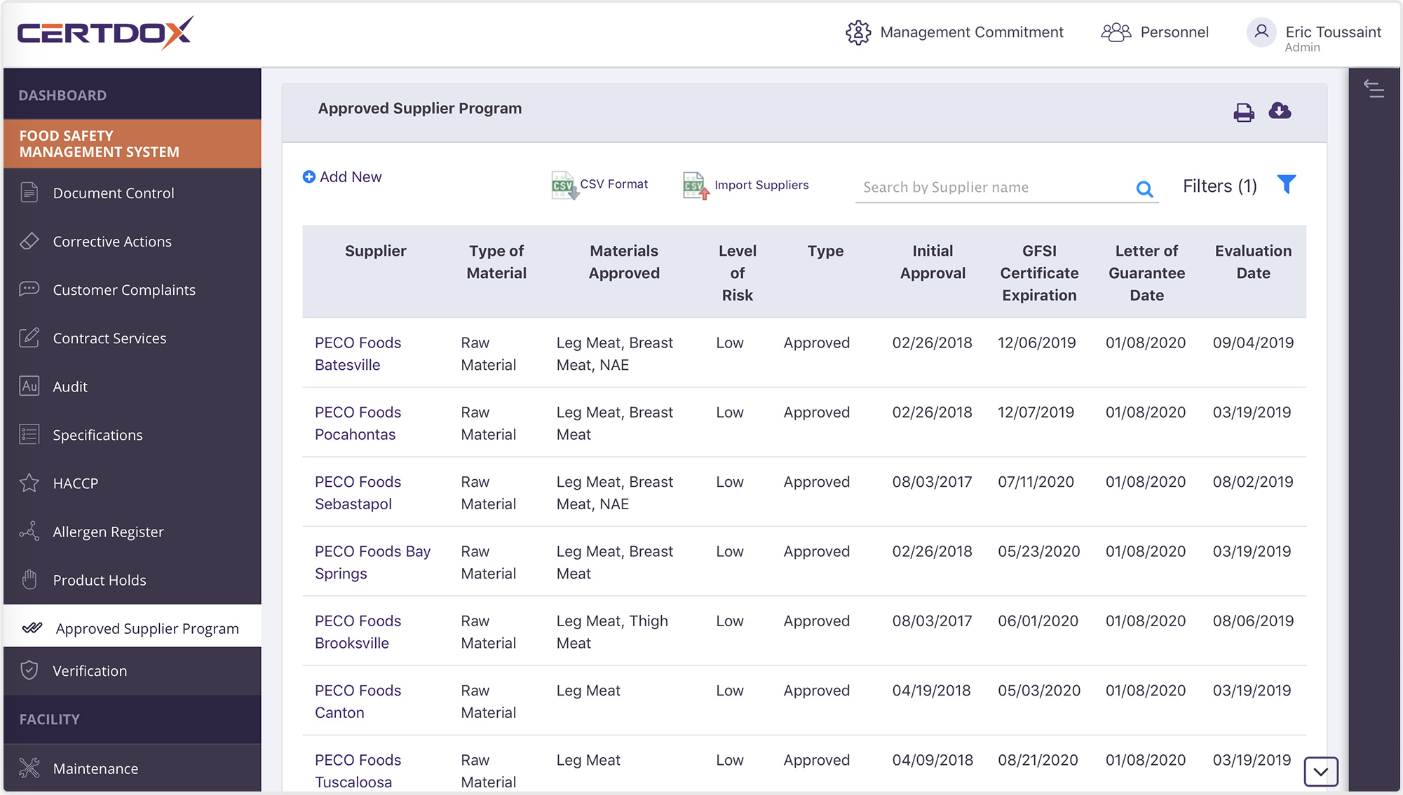Collapse the right panel using the menu icon
Image resolution: width=1403 pixels, height=795 pixels.
pos(1374,88)
